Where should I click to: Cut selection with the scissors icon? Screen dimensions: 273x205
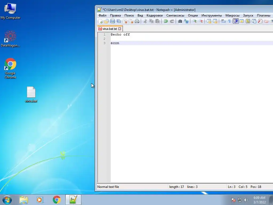point(145,21)
